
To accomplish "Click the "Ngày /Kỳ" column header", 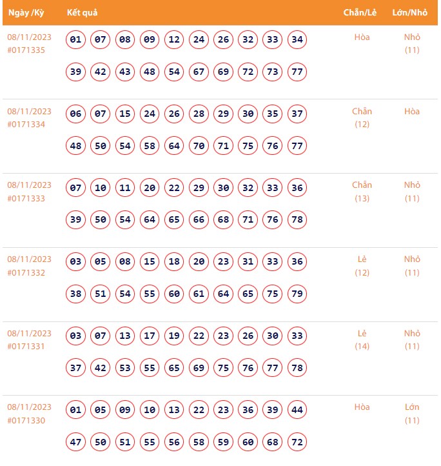I will 26,13.
